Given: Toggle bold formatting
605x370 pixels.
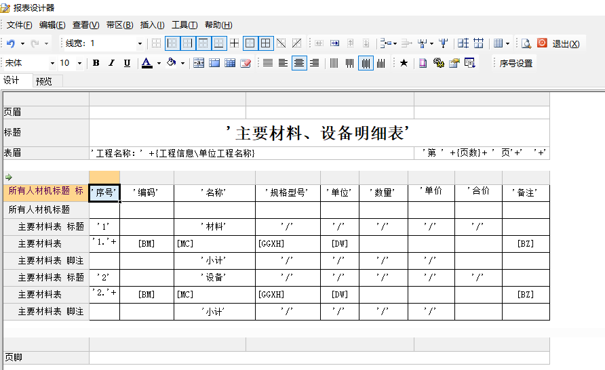Looking at the screenshot, I should point(96,63).
